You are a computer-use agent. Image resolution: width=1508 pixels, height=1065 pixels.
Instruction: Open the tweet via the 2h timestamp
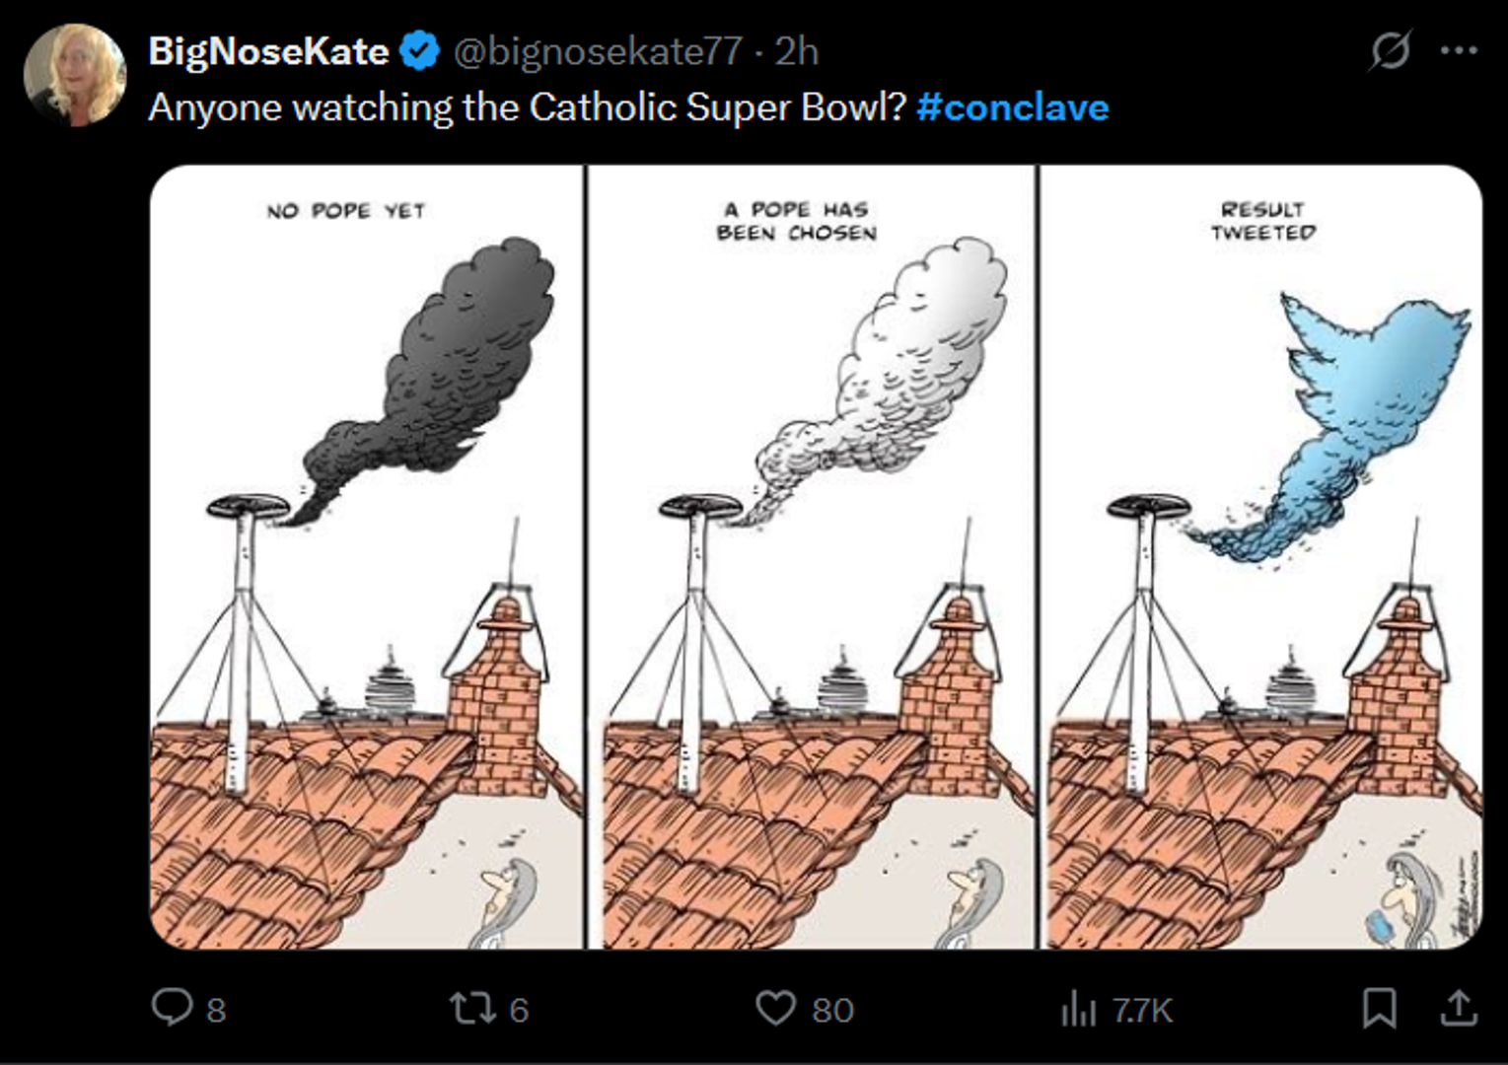pos(796,51)
